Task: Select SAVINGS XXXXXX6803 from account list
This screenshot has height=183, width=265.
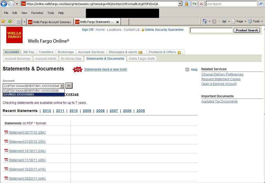Action: tap(33, 94)
